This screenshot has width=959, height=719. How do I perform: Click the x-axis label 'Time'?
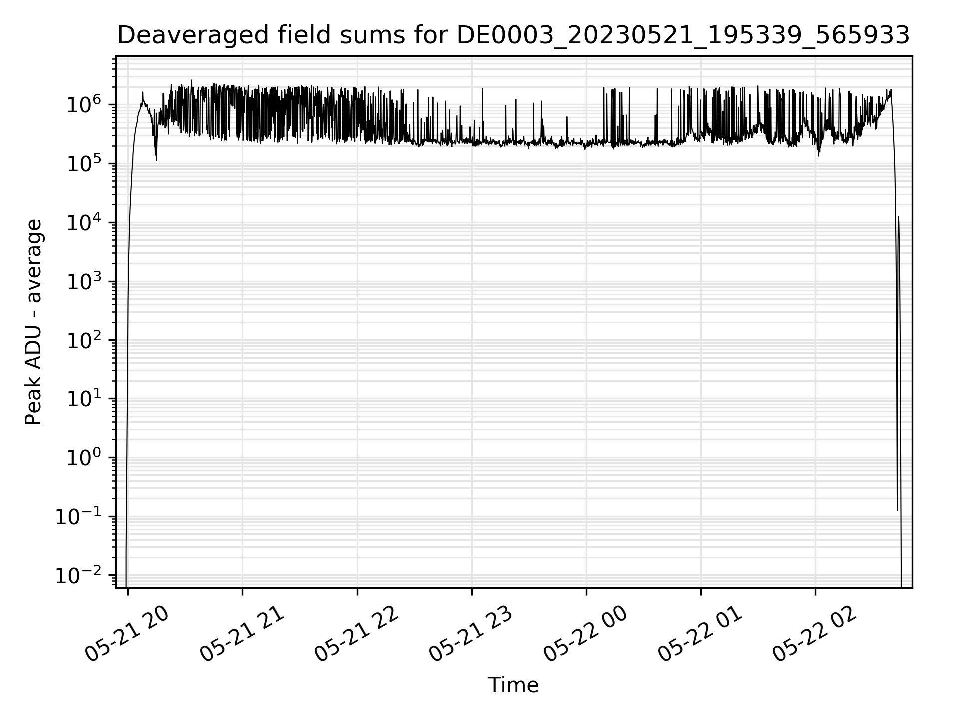coord(513,685)
